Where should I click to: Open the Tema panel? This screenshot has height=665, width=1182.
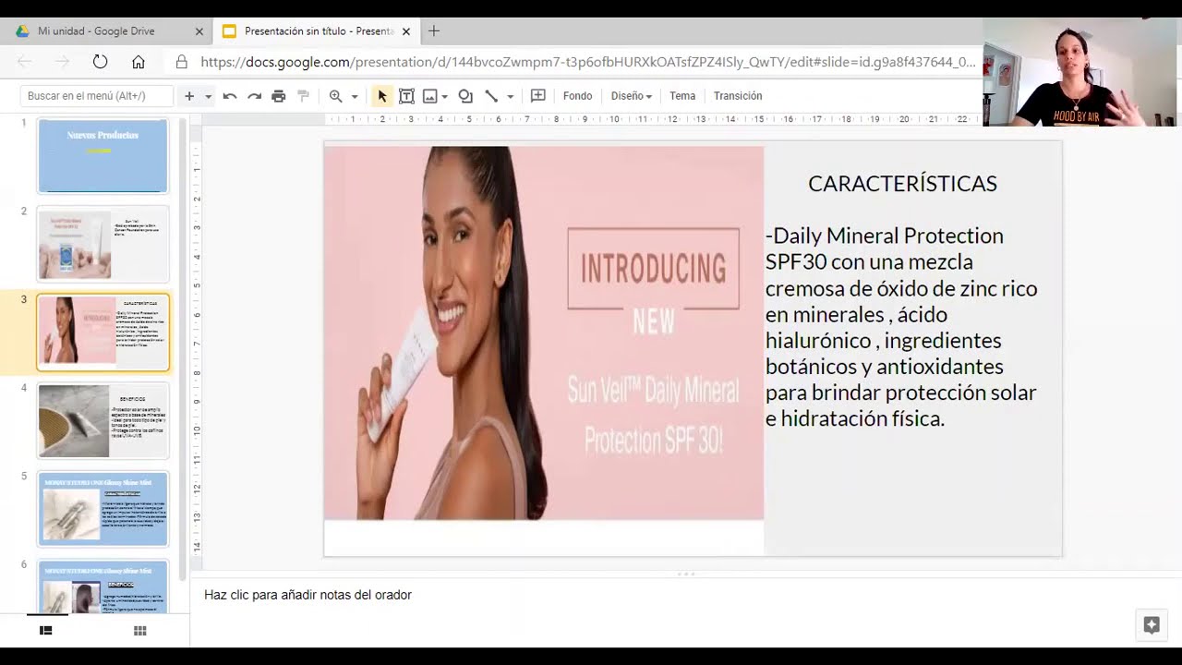coord(682,96)
